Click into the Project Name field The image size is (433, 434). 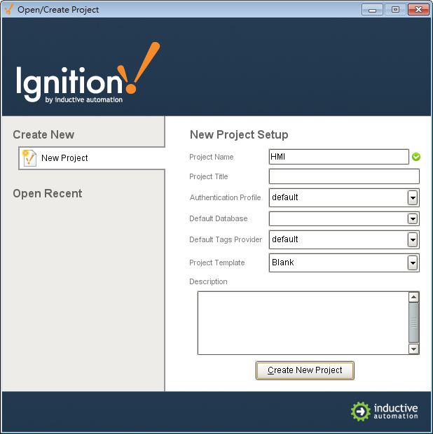tap(339, 157)
